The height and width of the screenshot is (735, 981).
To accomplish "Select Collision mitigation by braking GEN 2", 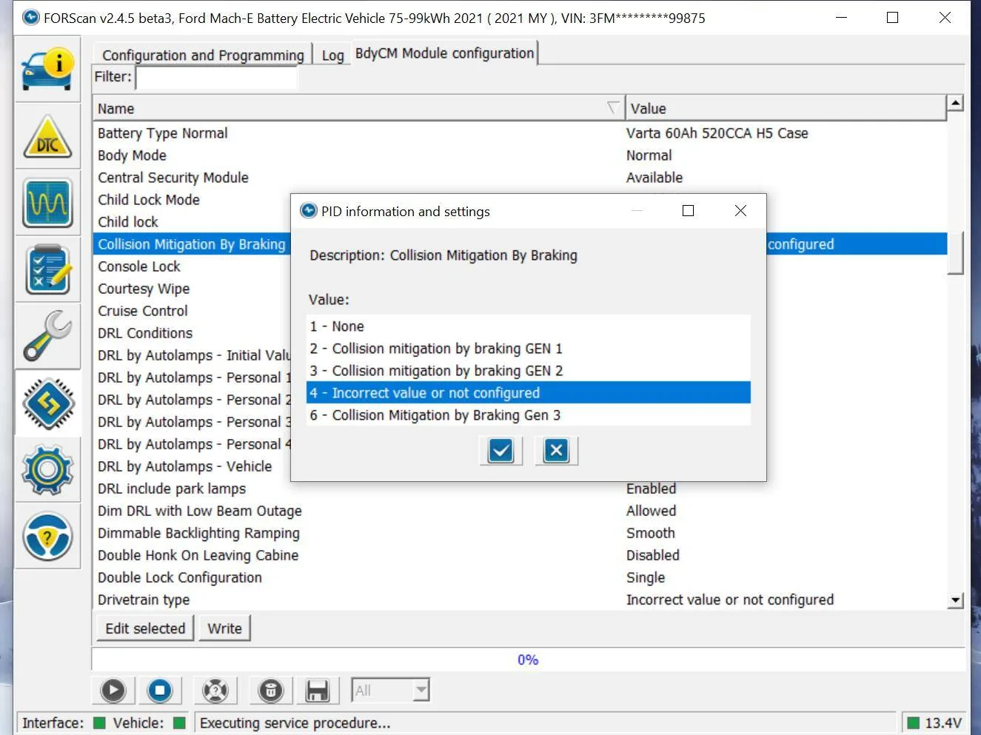I will 529,371.
